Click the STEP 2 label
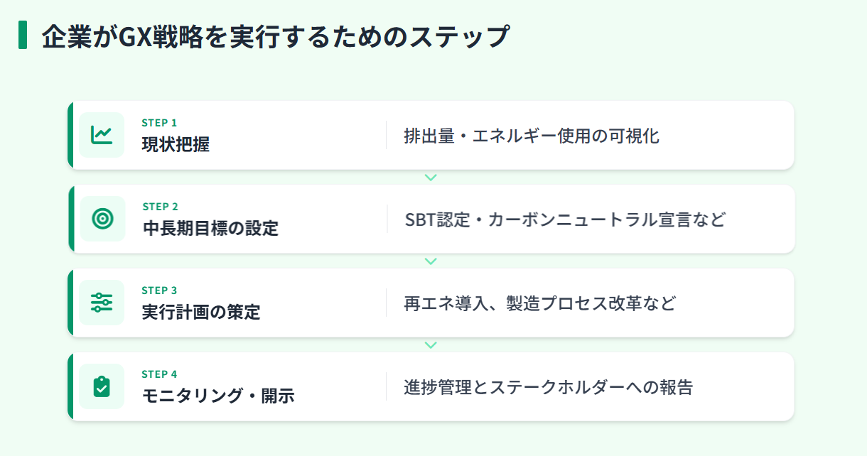This screenshot has width=867, height=456. tap(160, 207)
